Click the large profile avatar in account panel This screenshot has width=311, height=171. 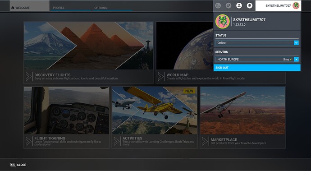click(x=223, y=22)
